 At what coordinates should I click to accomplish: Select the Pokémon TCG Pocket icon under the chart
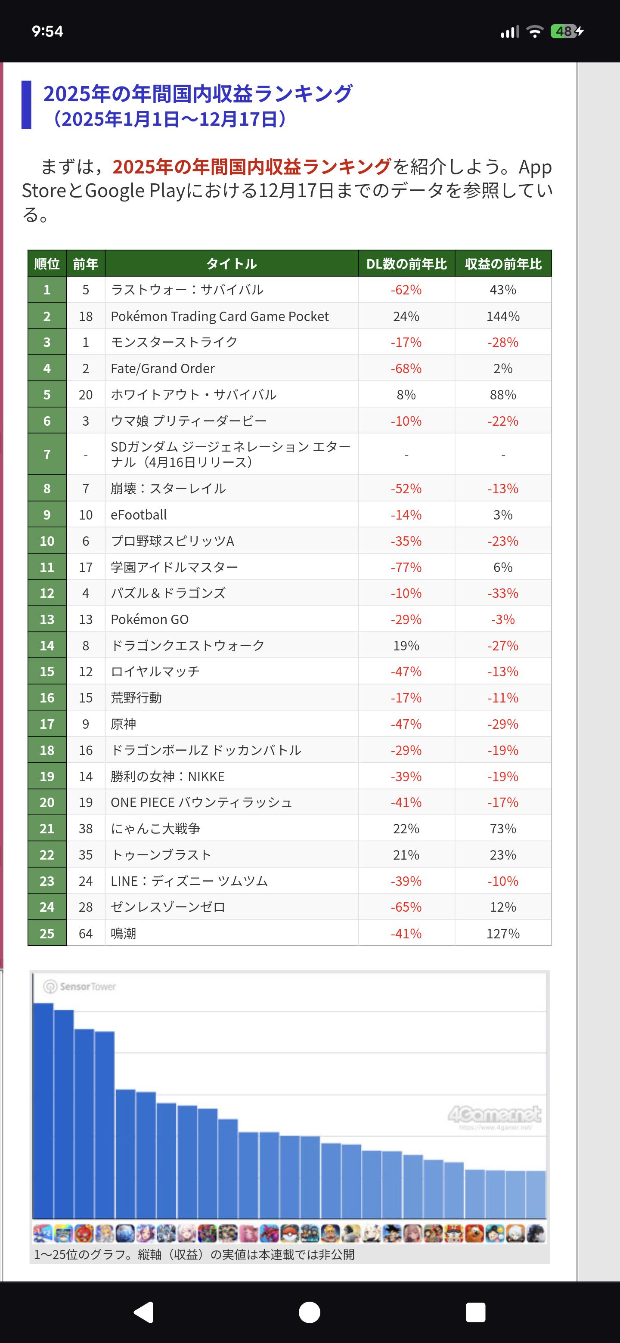click(63, 1233)
